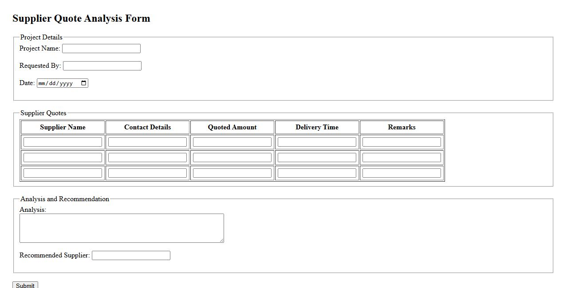Image resolution: width=567 pixels, height=288 pixels.
Task: Click inside the Analysis text area
Action: tap(122, 228)
